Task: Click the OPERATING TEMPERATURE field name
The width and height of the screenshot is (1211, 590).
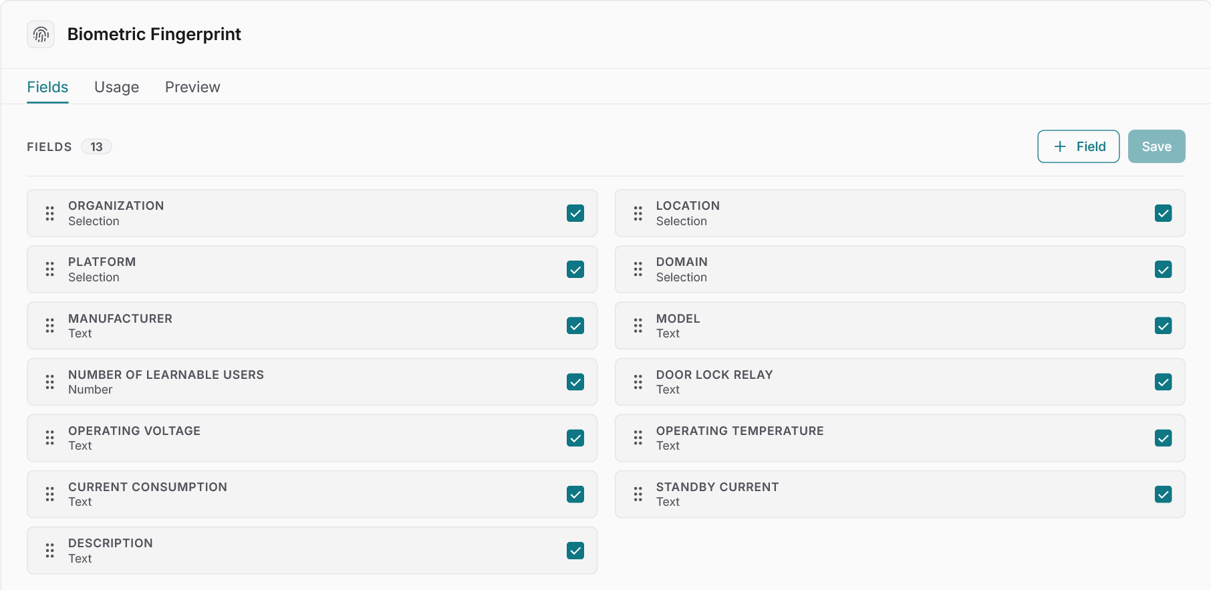Action: [x=740, y=431]
